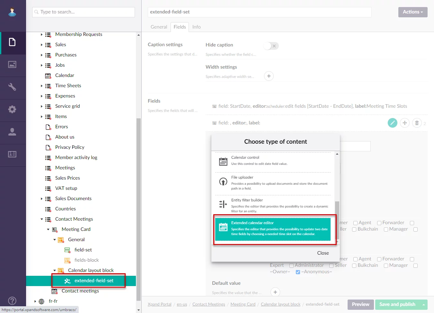Screen dimensions: 434x313
Task: Open the Users section icon
Action: click(12, 132)
